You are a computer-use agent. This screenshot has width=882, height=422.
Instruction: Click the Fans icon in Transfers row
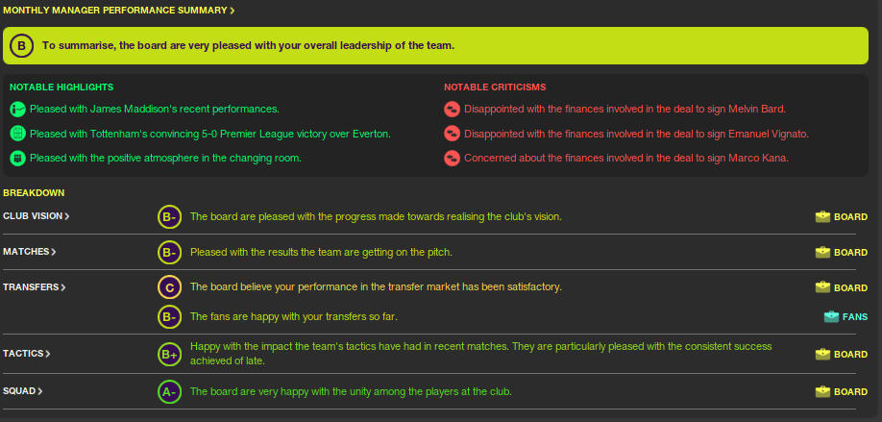click(831, 315)
